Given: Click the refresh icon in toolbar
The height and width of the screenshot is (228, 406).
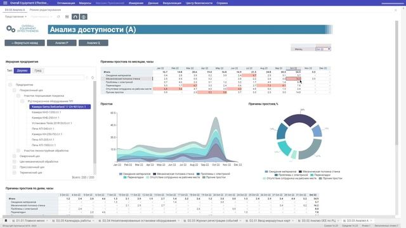Looking at the screenshot, I should click(58, 16).
